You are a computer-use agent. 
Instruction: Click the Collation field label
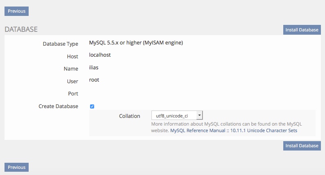pyautogui.click(x=129, y=116)
